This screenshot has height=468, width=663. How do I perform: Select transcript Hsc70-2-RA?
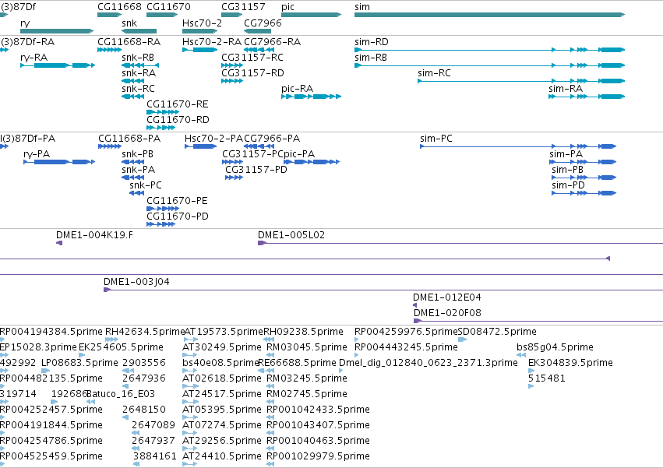(x=200, y=50)
